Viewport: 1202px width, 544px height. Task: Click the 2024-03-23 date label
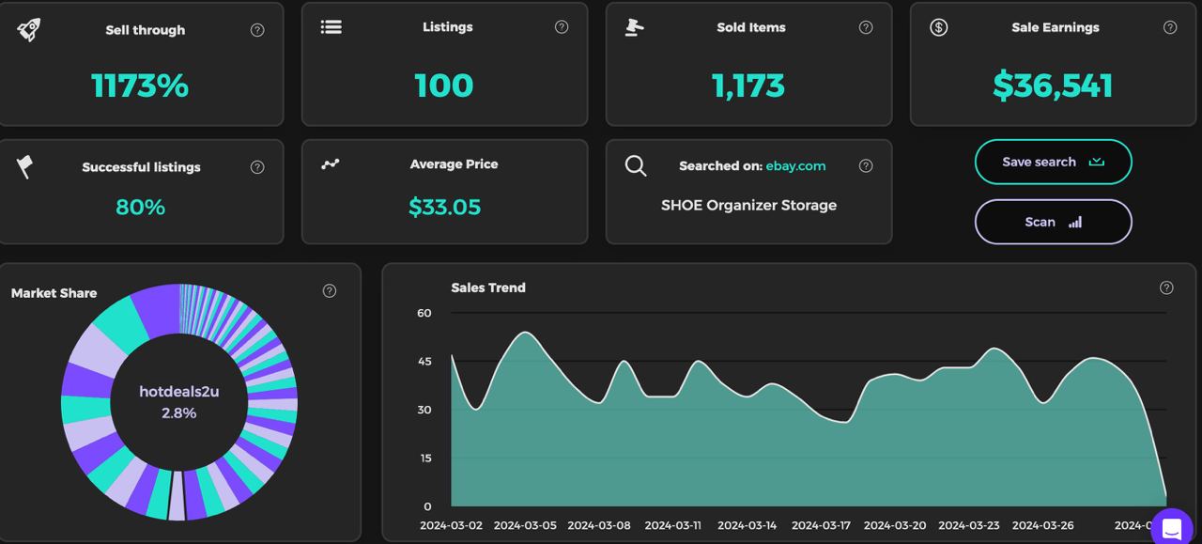tap(969, 526)
